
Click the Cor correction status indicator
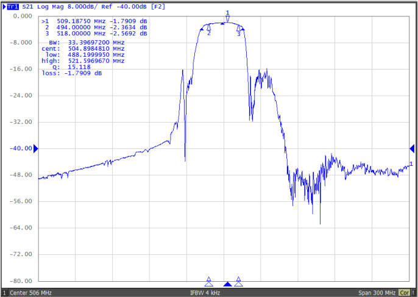point(405,293)
